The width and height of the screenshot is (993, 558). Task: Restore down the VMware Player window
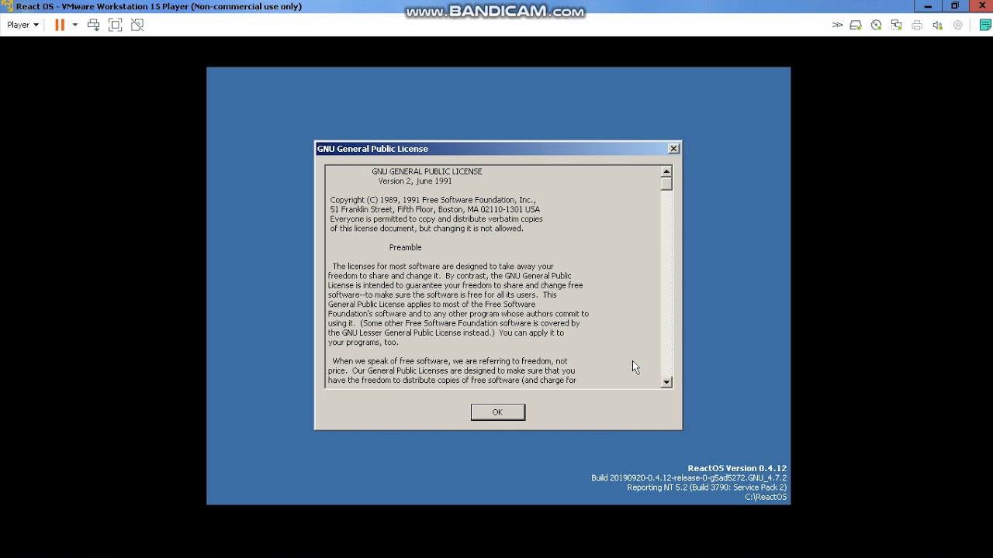click(955, 6)
